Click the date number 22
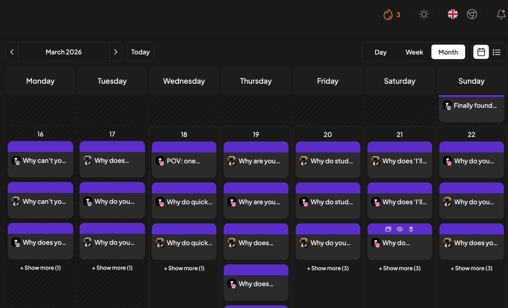The height and width of the screenshot is (308, 508). (x=472, y=134)
